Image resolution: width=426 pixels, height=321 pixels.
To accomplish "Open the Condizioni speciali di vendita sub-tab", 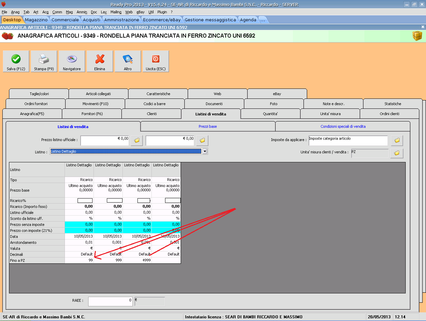I will tap(343, 126).
